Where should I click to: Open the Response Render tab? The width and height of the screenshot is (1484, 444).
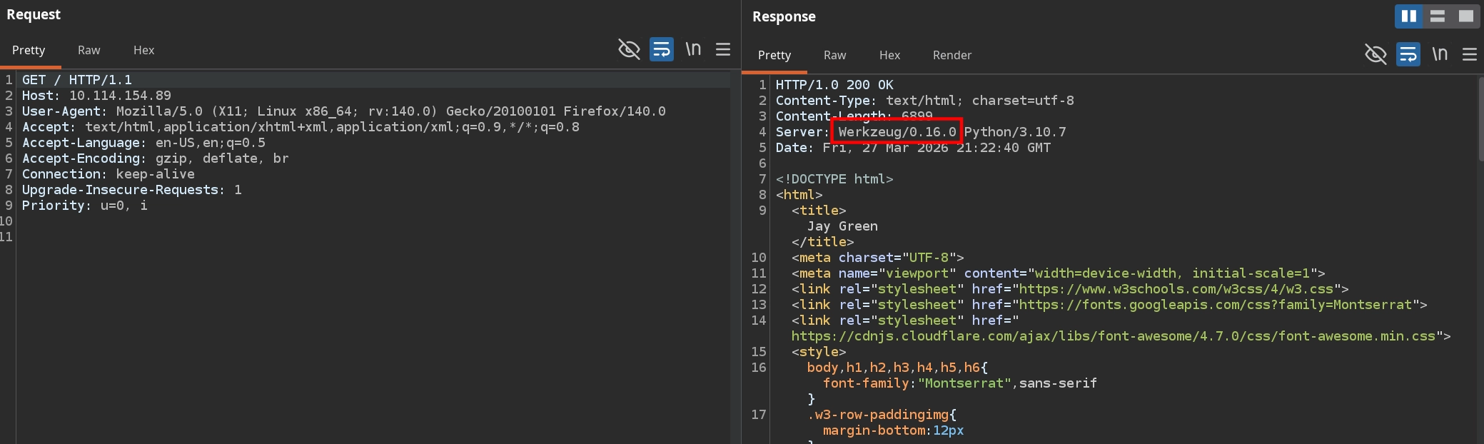[x=952, y=55]
